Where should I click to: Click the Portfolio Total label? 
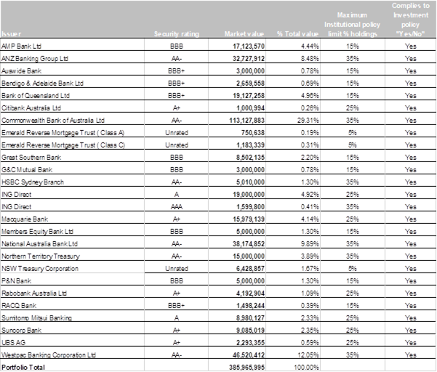(23, 367)
